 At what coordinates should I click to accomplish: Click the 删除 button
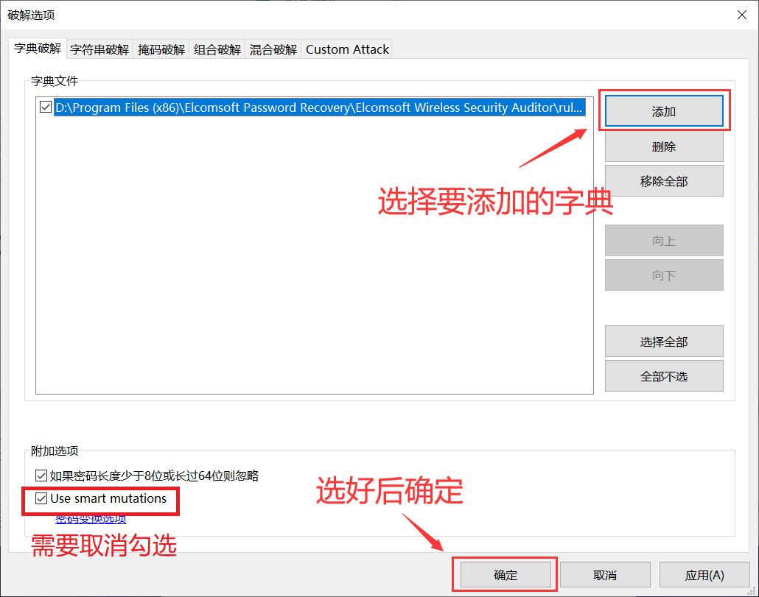tap(663, 146)
